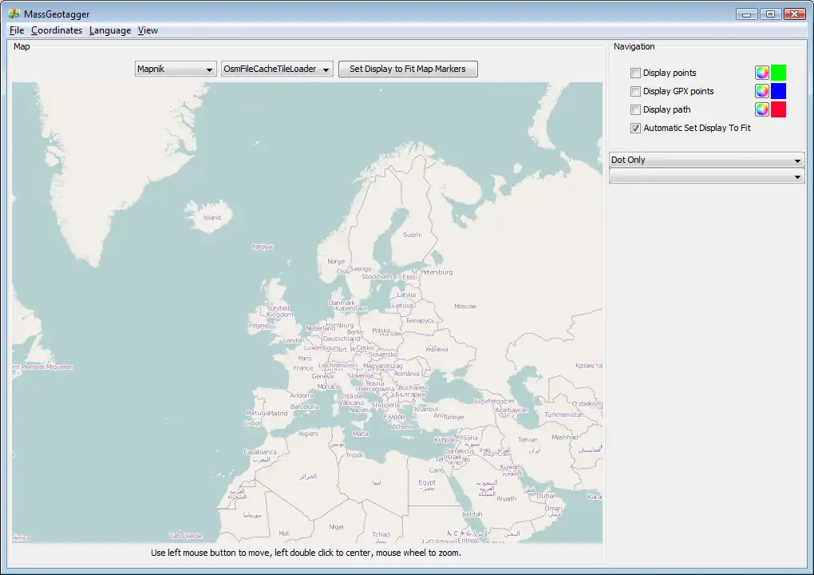Toggle the Display path checkbox
This screenshot has height=575, width=814.
point(636,109)
